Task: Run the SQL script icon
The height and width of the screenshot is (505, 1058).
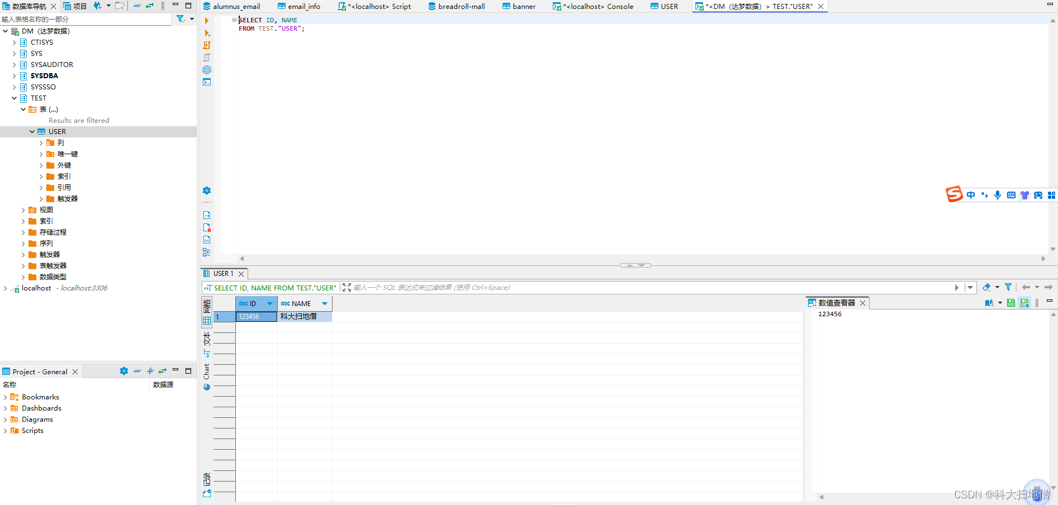Action: [207, 45]
